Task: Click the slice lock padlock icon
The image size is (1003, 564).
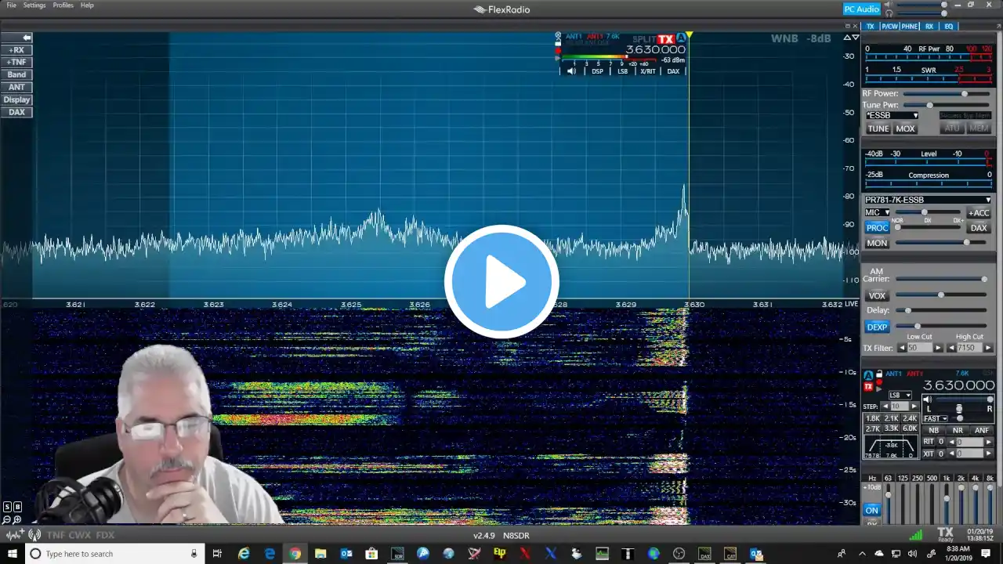Action: (879, 374)
